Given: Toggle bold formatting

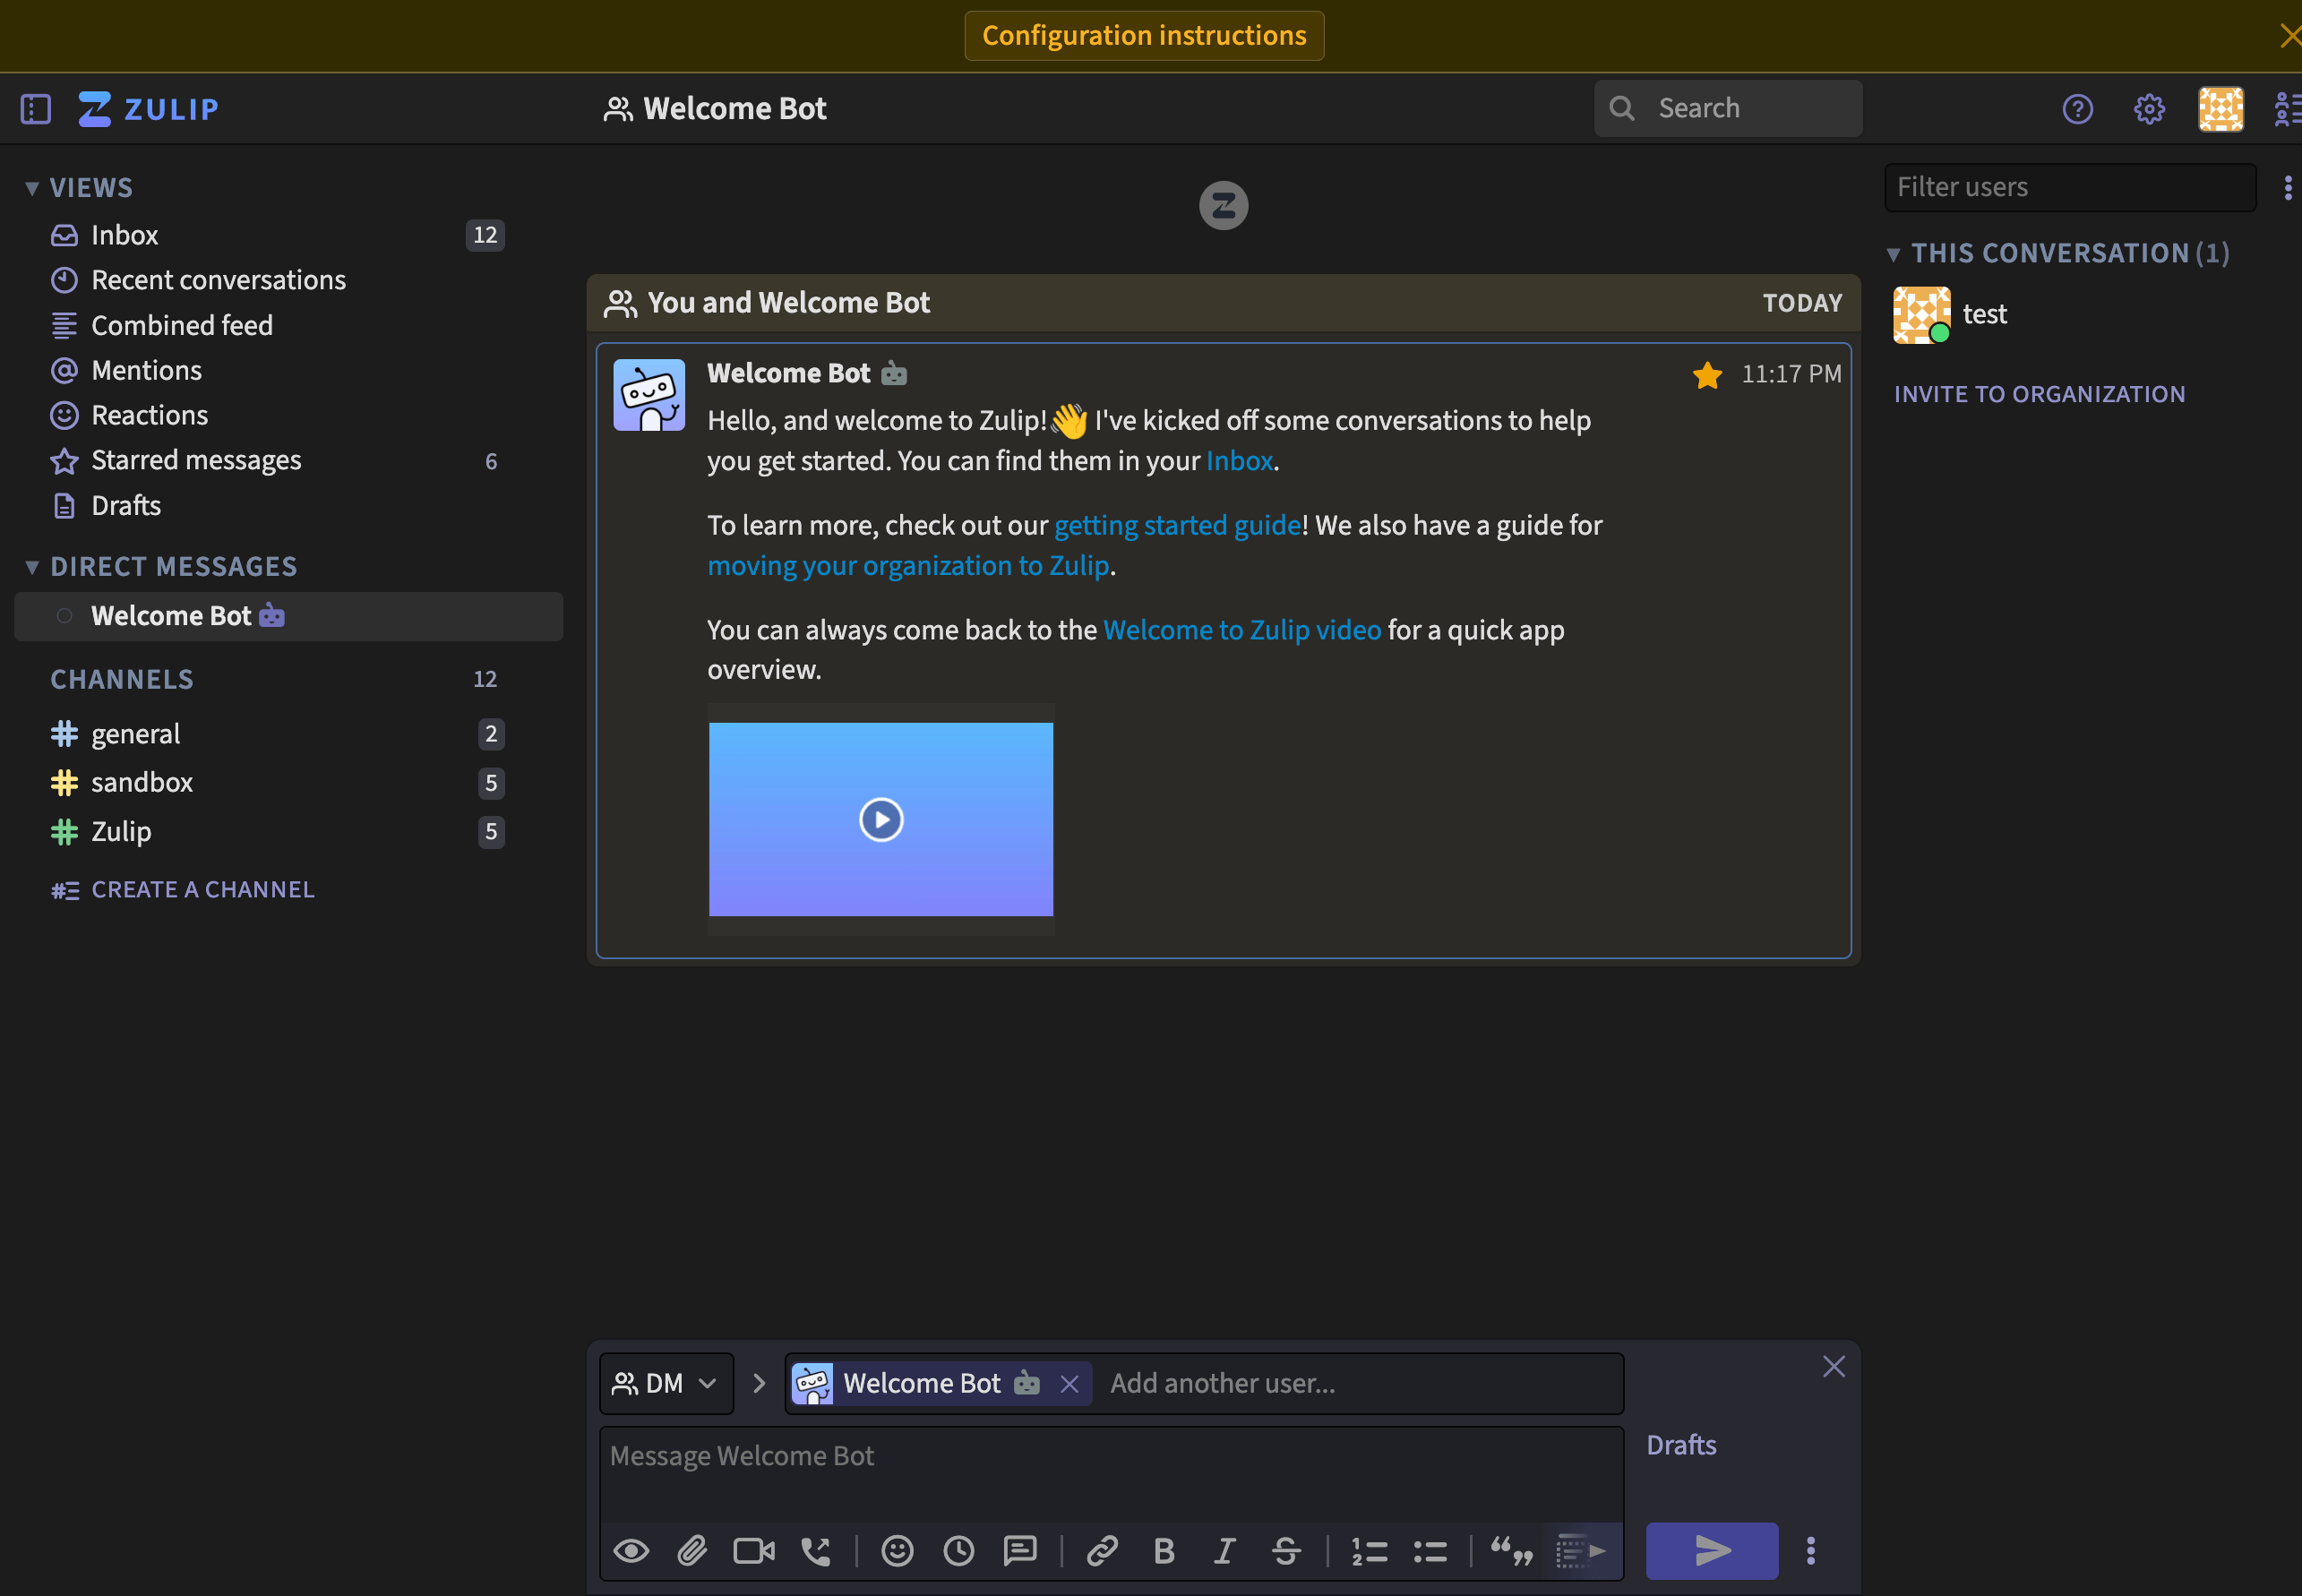Looking at the screenshot, I should 1164,1551.
